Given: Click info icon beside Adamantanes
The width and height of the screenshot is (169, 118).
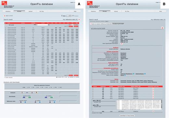Looking at the screenshot, I should click(145, 74).
